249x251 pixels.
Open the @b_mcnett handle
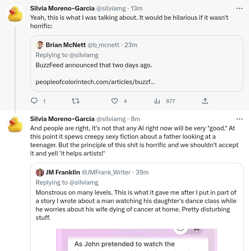tap(103, 45)
